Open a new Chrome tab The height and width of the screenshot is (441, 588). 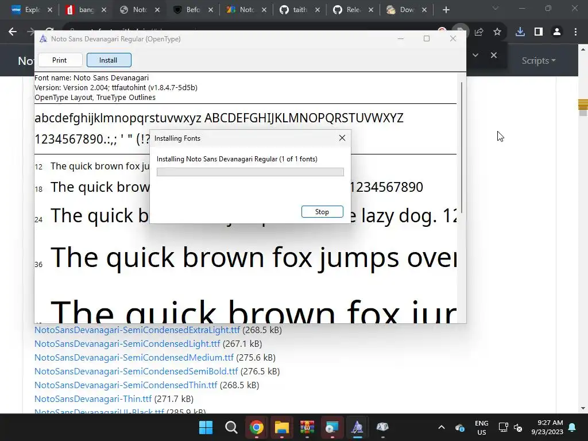446,10
